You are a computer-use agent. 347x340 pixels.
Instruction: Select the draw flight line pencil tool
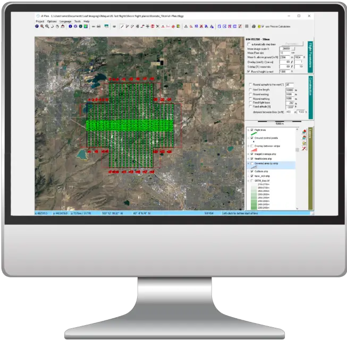pos(122,27)
